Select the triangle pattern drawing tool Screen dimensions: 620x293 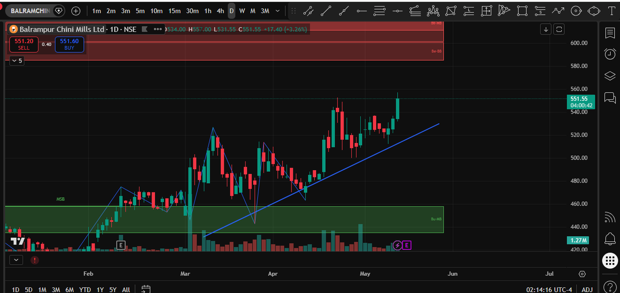(504, 10)
